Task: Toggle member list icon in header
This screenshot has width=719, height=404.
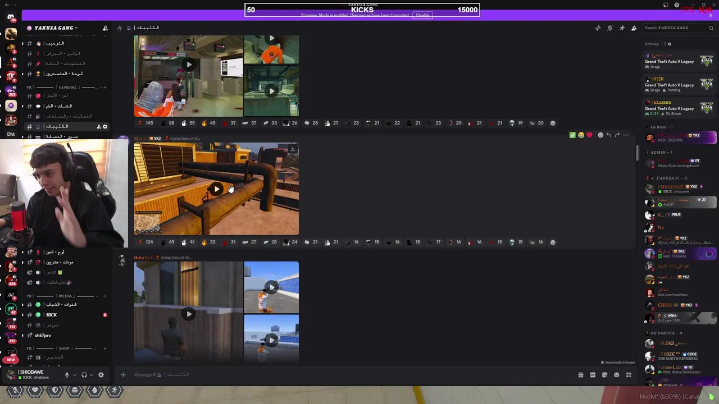Action: pos(634,28)
